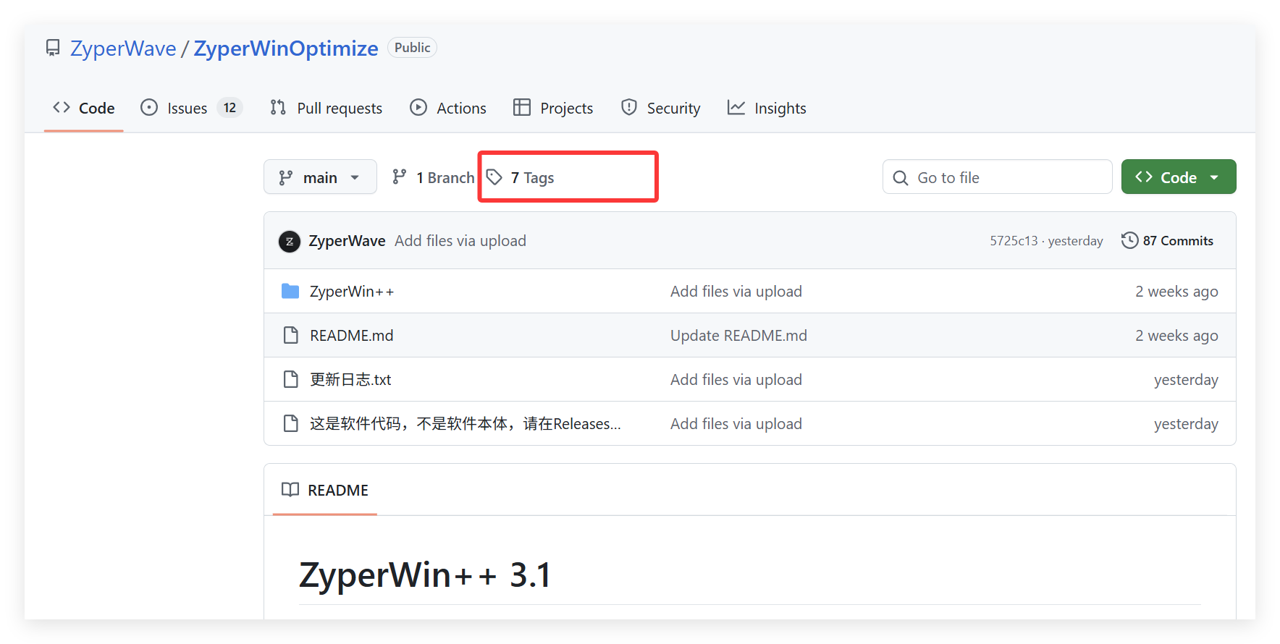Switch to the Code tab
The image size is (1280, 644).
coord(84,109)
